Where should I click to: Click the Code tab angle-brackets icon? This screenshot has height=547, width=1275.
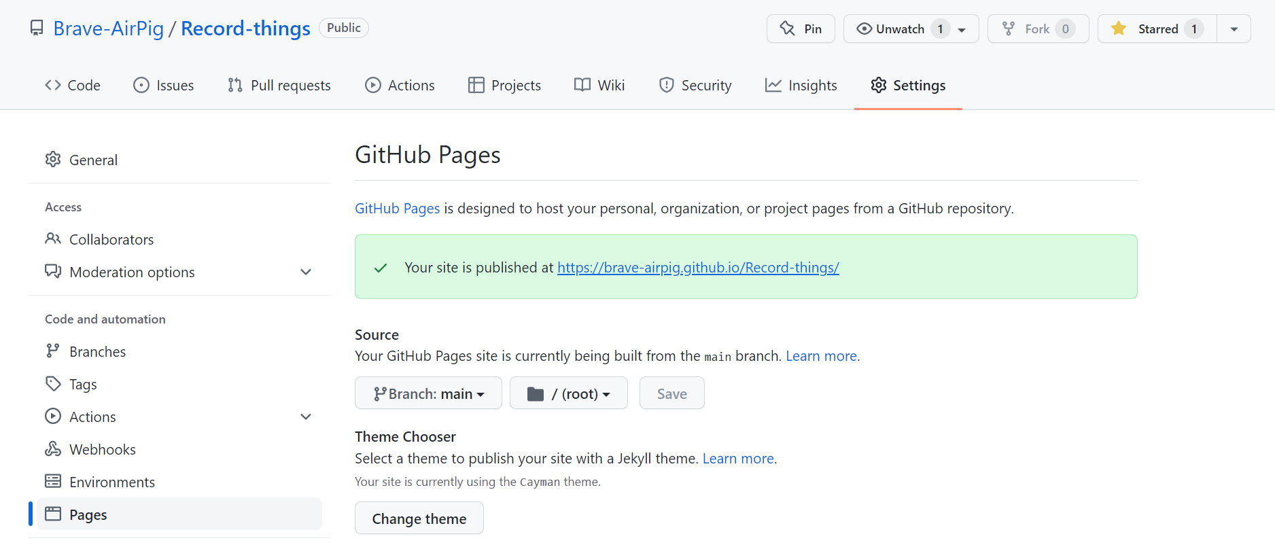[x=53, y=85]
